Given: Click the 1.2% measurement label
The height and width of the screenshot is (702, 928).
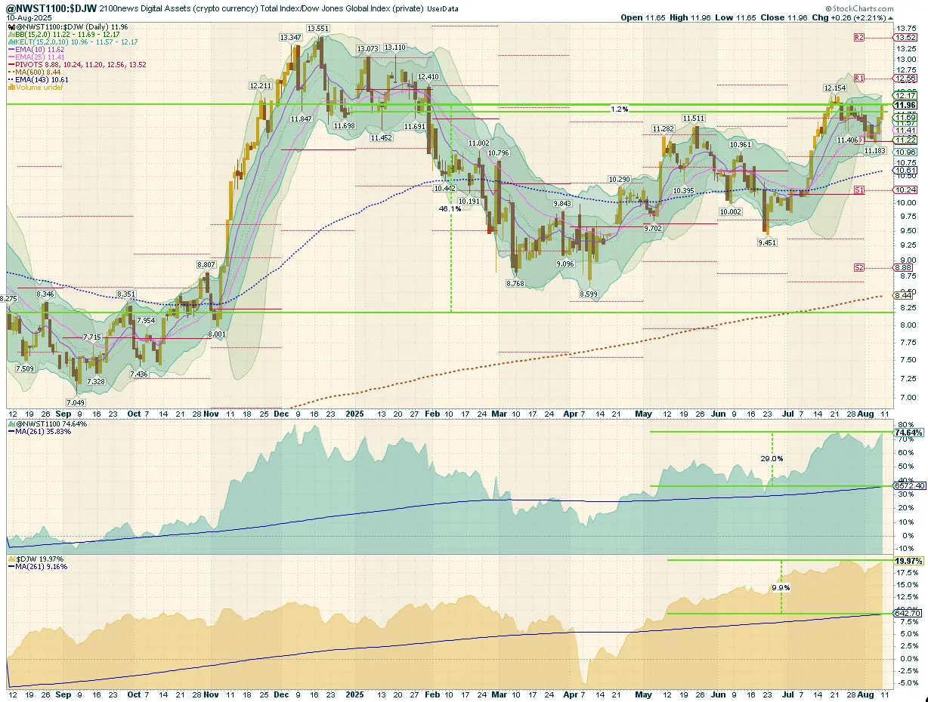Looking at the screenshot, I should click(x=619, y=109).
